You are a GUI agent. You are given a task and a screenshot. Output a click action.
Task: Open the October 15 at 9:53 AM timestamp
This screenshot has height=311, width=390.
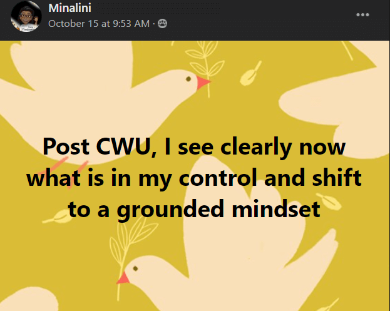[x=99, y=24]
